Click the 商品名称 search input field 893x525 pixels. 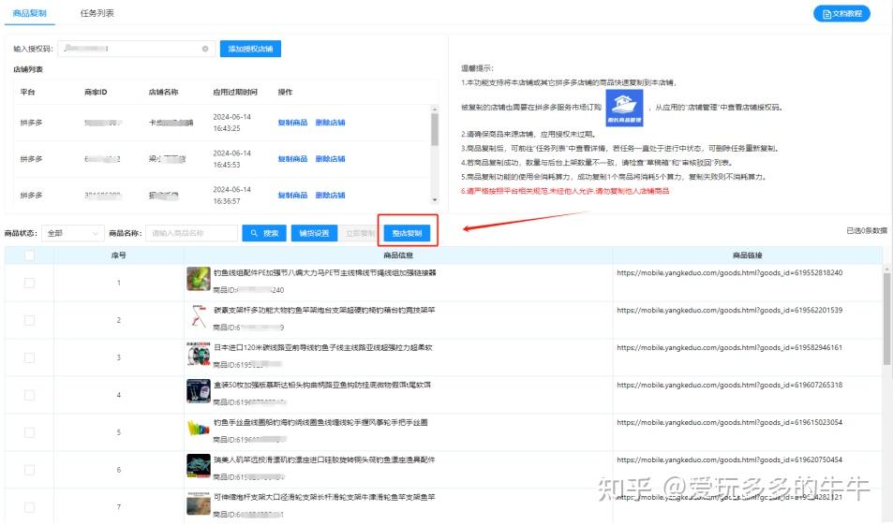point(193,233)
